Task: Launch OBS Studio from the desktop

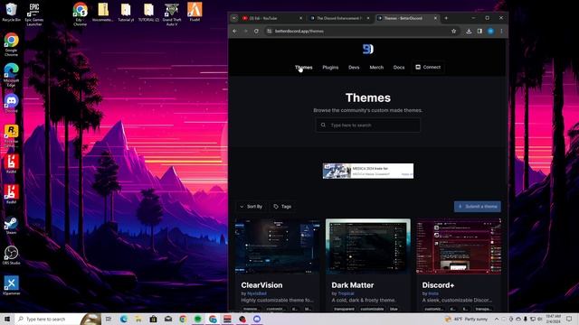Action: tap(11, 255)
